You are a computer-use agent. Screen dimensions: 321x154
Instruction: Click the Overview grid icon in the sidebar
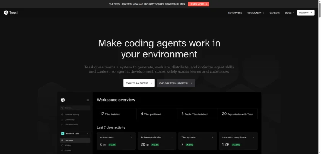pos(62,140)
